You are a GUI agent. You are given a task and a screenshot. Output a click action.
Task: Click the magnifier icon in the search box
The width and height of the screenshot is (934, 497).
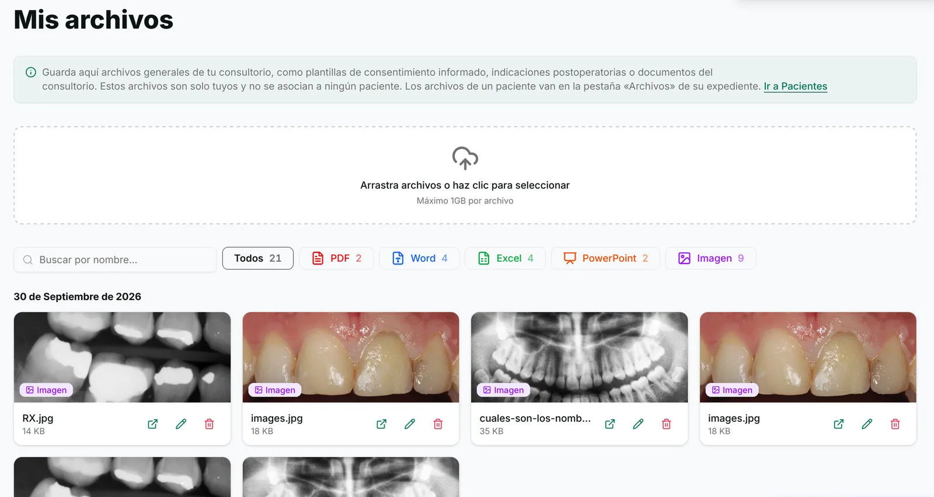tap(27, 260)
